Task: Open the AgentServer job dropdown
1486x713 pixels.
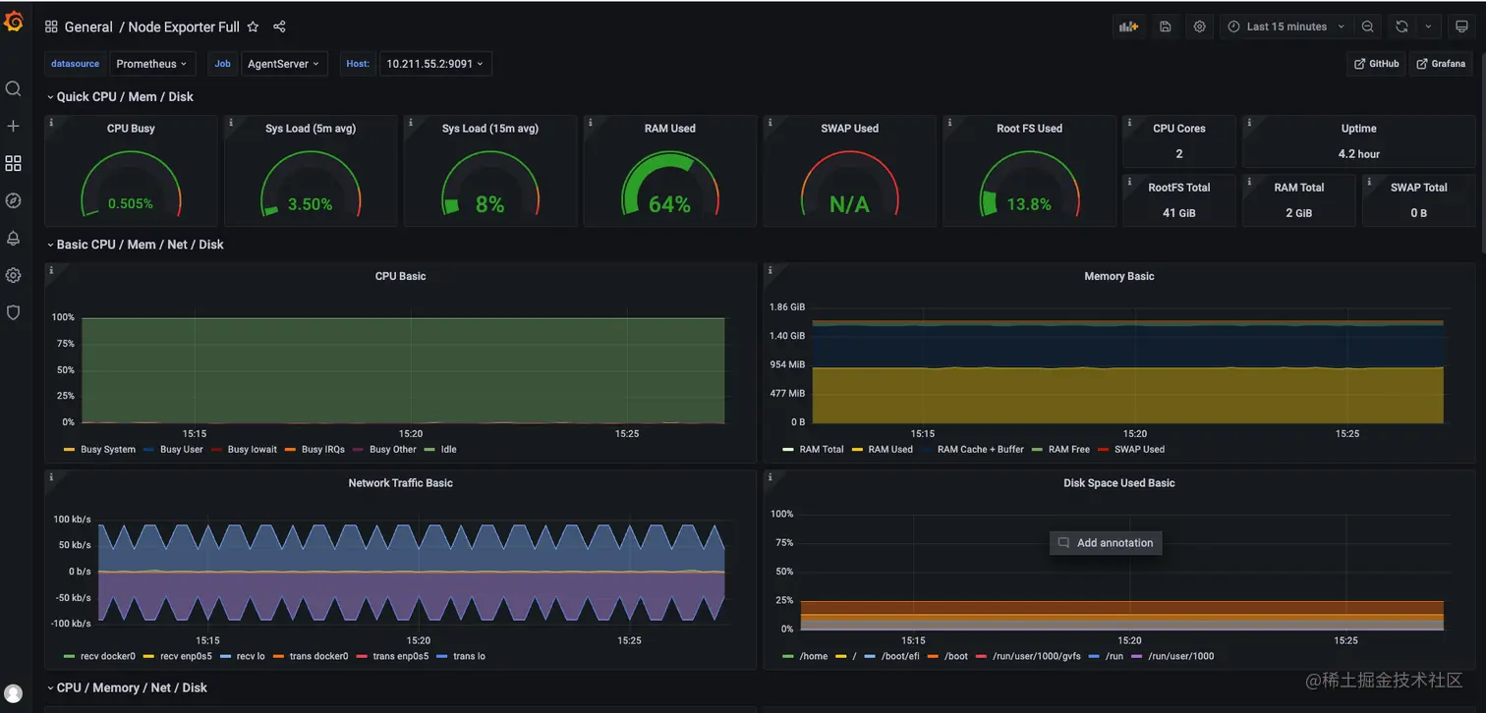Action: click(283, 64)
